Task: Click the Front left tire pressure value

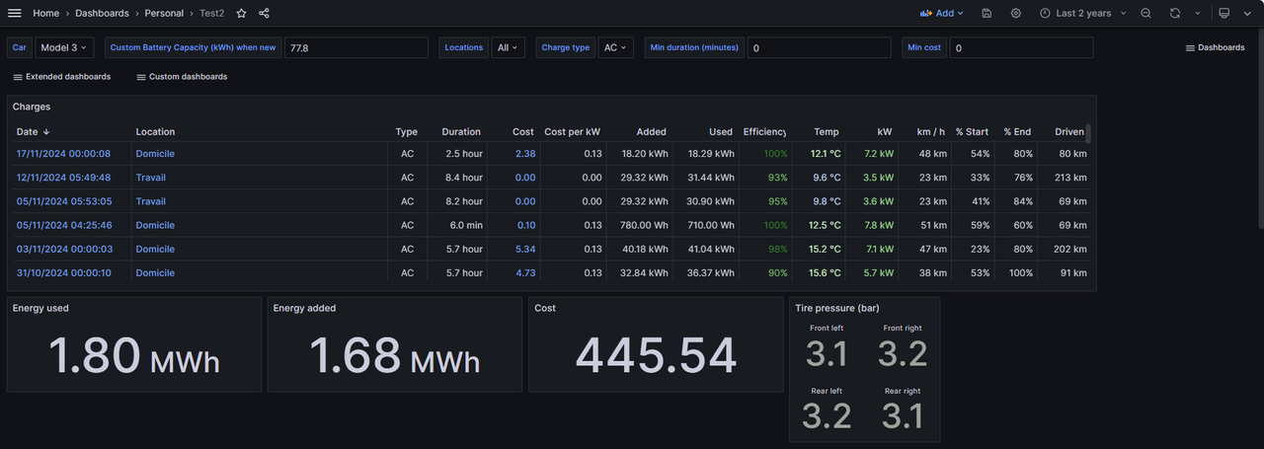Action: [x=827, y=353]
